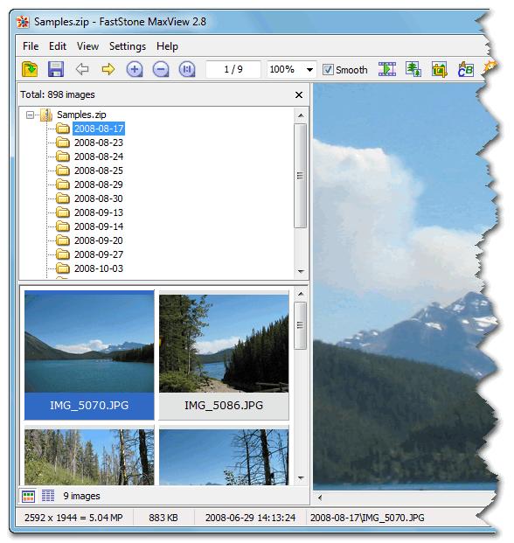Screen dimensions: 514x543
Task: Close the folder tree panel with X
Action: click(299, 94)
